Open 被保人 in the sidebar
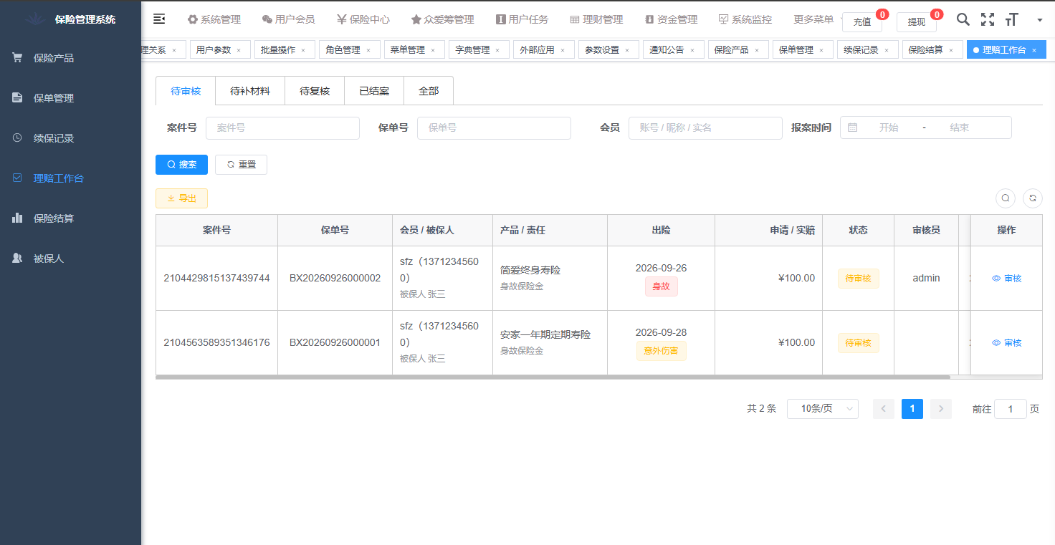 coord(70,259)
